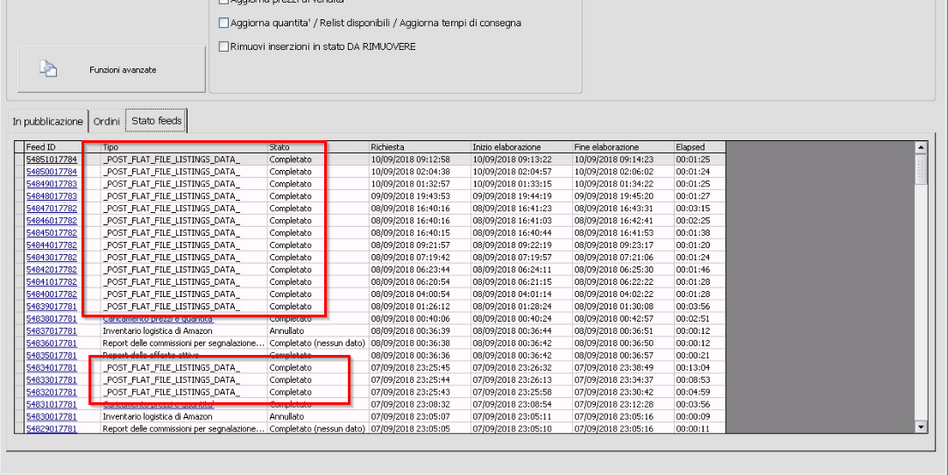The height and width of the screenshot is (475, 948).
Task: Open feed link 54843017782
Action: 52,257
